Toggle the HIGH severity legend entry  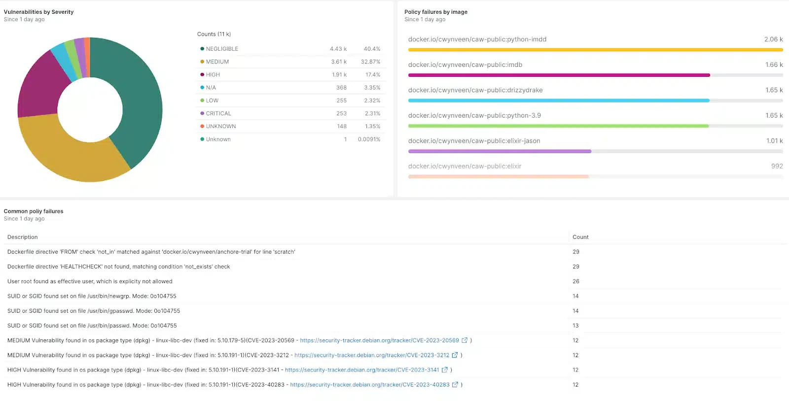click(213, 75)
